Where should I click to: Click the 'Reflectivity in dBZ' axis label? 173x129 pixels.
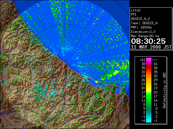[164, 90]
